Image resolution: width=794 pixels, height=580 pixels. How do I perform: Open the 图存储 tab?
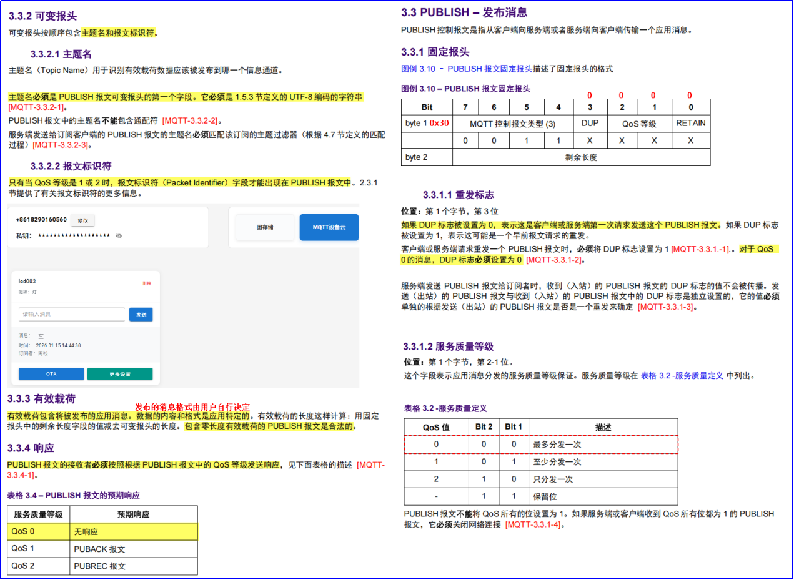265,227
